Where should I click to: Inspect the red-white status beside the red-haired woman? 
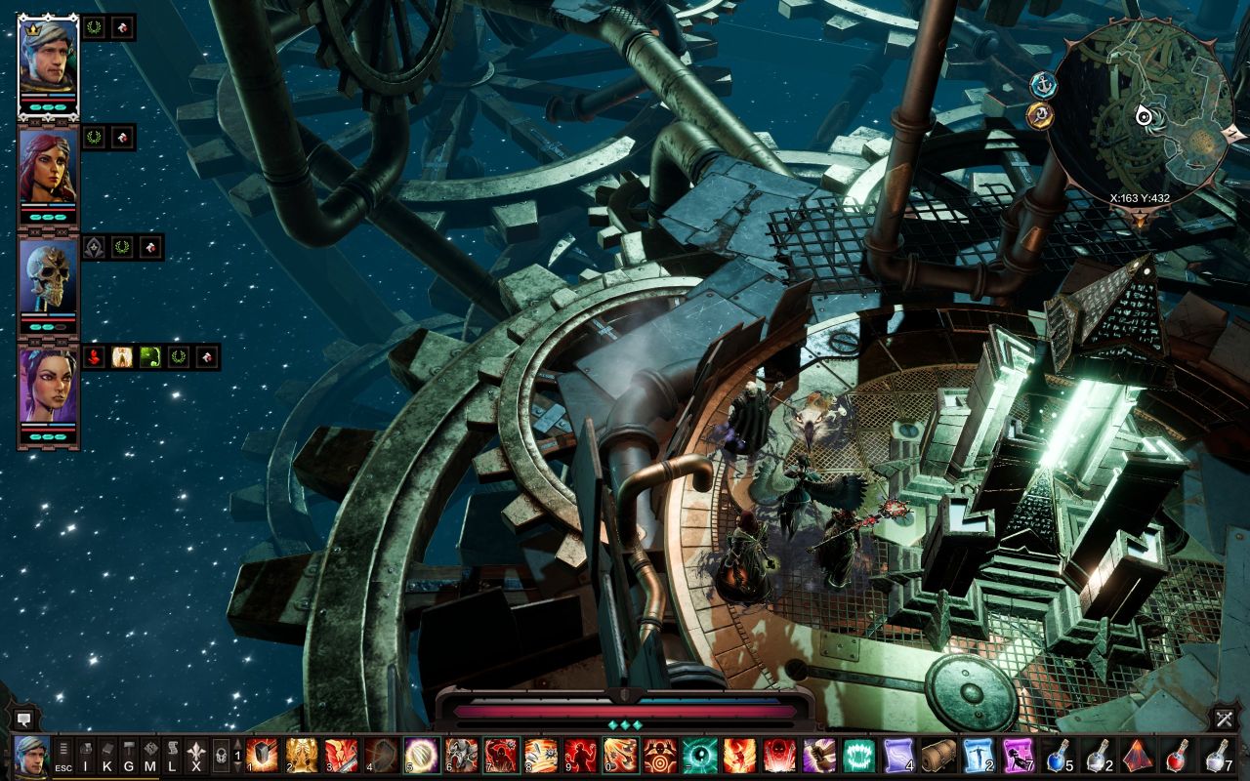click(122, 137)
